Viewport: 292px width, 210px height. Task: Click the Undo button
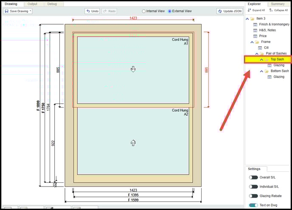pyautogui.click(x=92, y=11)
